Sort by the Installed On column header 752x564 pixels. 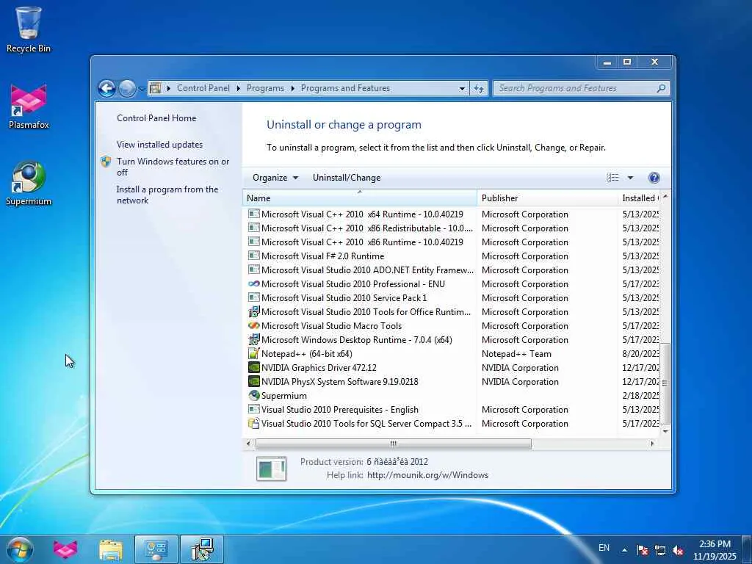640,198
